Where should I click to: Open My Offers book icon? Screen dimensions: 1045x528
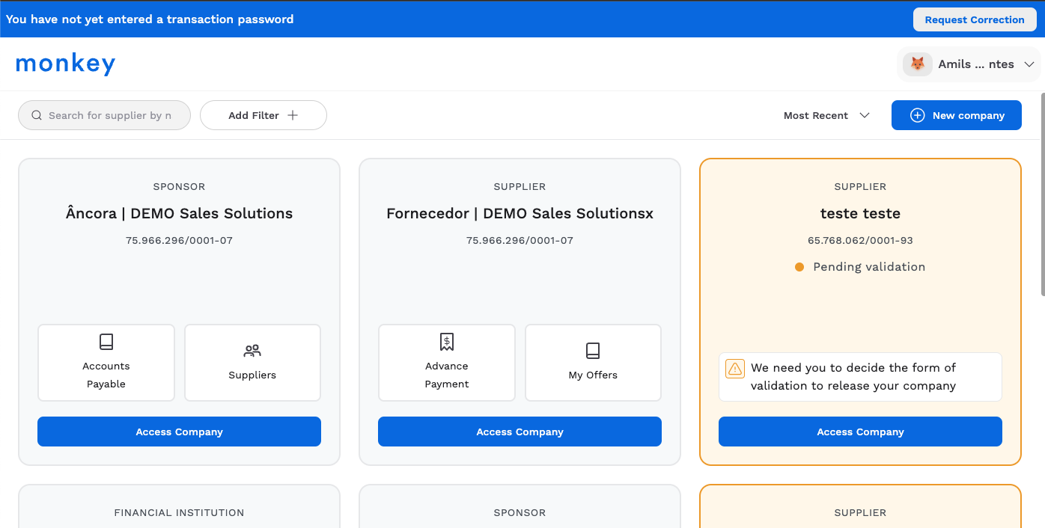(593, 351)
